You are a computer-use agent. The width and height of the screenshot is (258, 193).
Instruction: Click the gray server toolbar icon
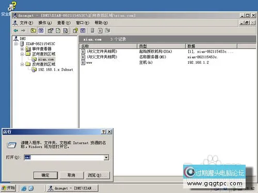pos(92,31)
